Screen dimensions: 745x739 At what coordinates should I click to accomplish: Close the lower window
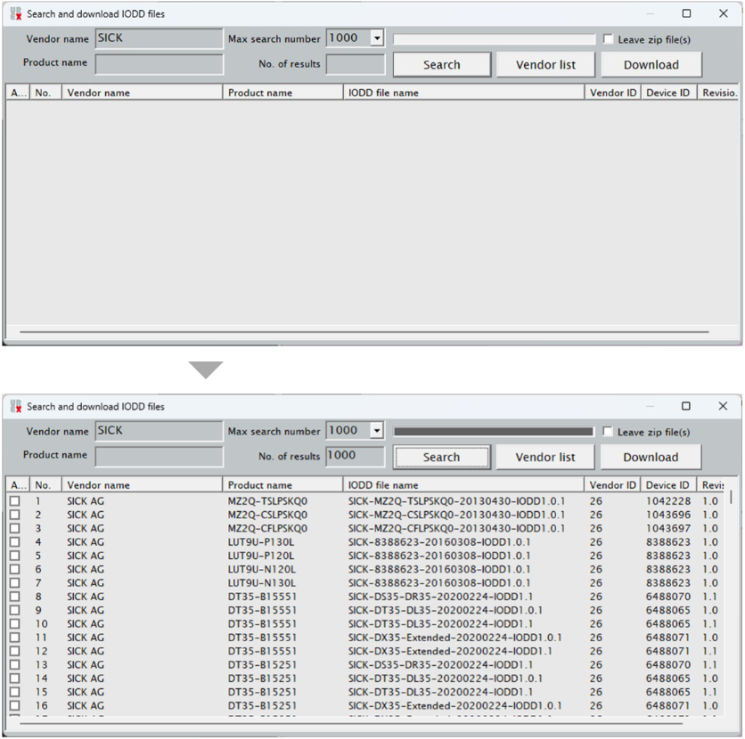coord(723,406)
